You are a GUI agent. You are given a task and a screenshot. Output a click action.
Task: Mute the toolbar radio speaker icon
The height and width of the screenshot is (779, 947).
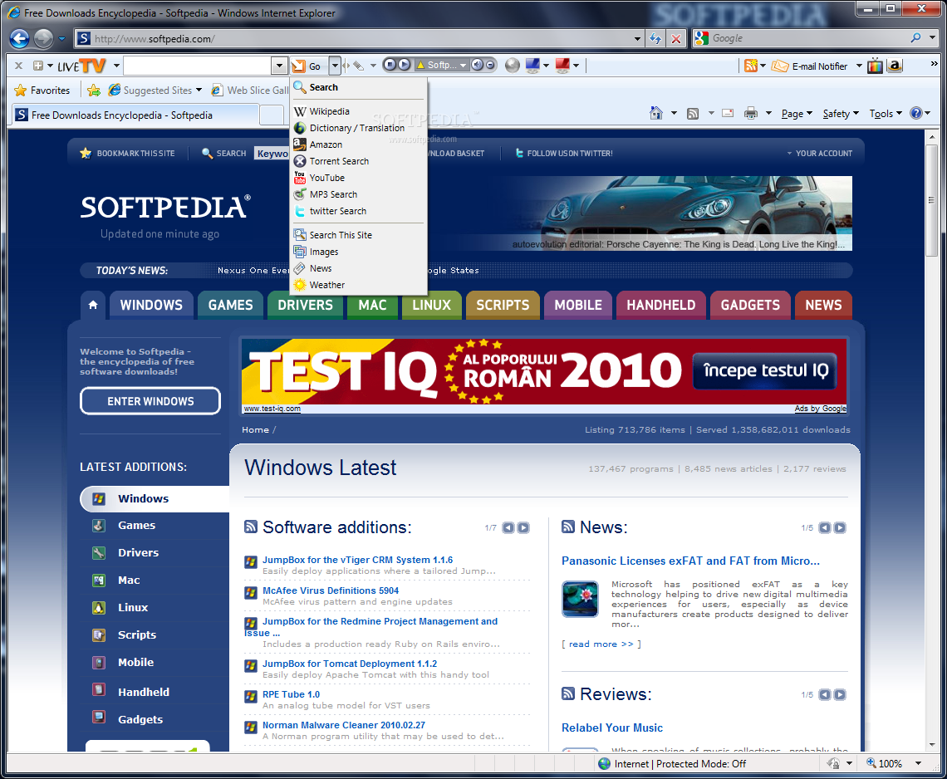(x=477, y=65)
